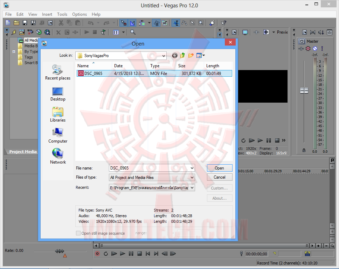
Task: Open Auto Ripple mode dropdown arrow
Action: click(149, 23)
